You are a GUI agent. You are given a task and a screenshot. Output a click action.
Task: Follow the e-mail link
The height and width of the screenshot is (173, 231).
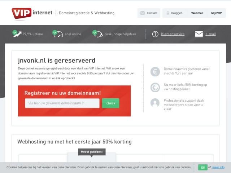coord(210,34)
